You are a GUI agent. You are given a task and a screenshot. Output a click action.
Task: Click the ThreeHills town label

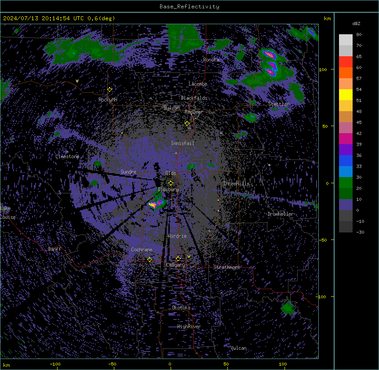236,184
